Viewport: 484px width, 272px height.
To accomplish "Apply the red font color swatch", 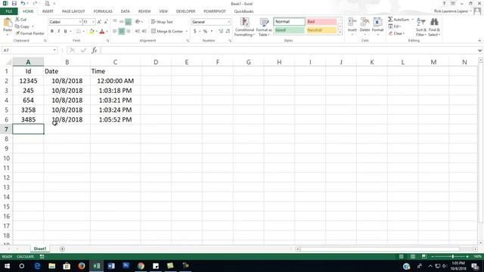I will tap(102, 31).
